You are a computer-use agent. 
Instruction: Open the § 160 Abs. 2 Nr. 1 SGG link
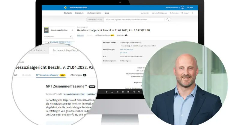(126, 50)
